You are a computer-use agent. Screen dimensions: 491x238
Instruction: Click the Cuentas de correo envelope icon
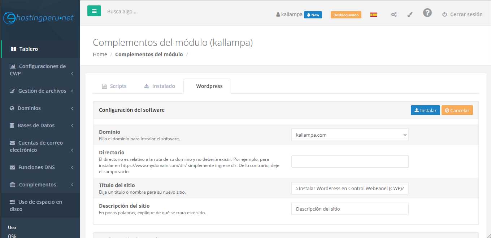pos(12,143)
